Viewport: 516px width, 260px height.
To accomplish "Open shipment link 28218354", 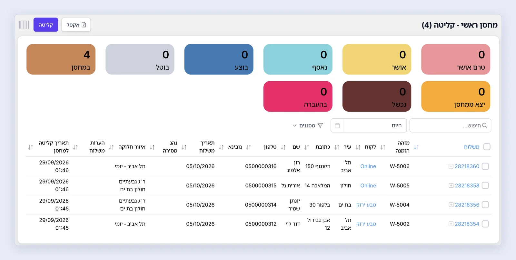I will coord(467,224).
